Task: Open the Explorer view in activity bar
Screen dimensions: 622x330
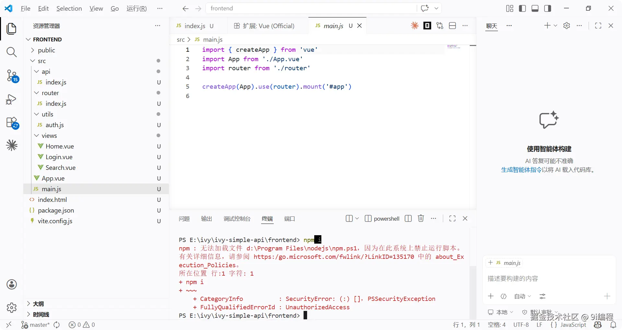Action: (x=12, y=28)
